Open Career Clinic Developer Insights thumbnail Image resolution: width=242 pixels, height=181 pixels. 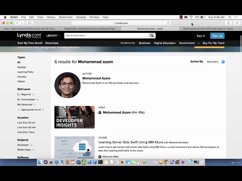pyautogui.click(x=74, y=117)
